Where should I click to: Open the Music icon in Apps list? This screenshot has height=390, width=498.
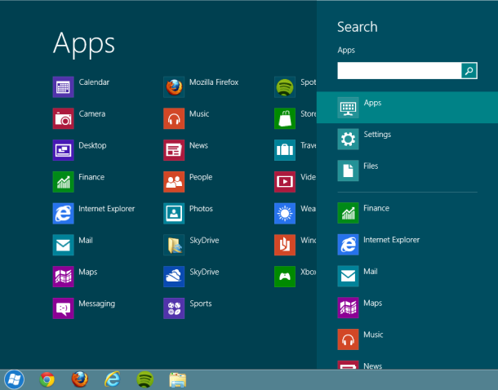[174, 118]
